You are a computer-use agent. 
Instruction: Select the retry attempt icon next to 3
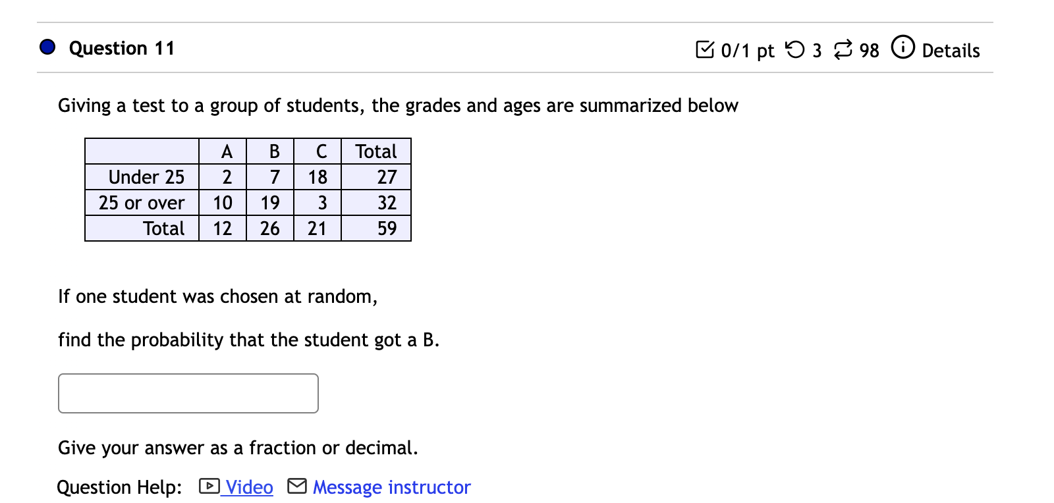[796, 49]
